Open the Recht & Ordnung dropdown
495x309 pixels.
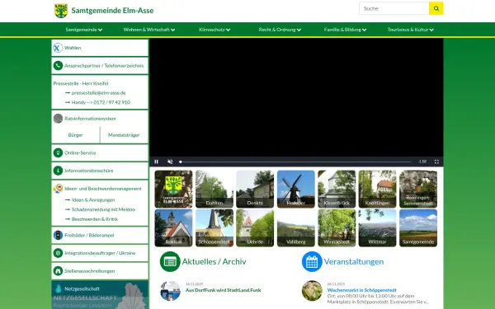tap(280, 30)
